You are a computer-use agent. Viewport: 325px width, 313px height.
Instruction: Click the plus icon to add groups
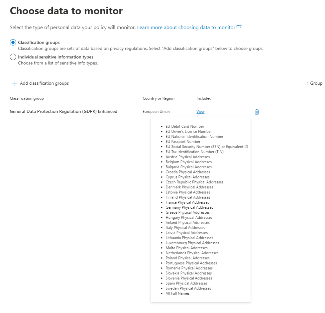14,83
